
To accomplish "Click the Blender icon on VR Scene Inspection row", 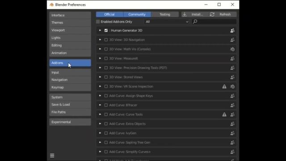I will tap(232, 86).
